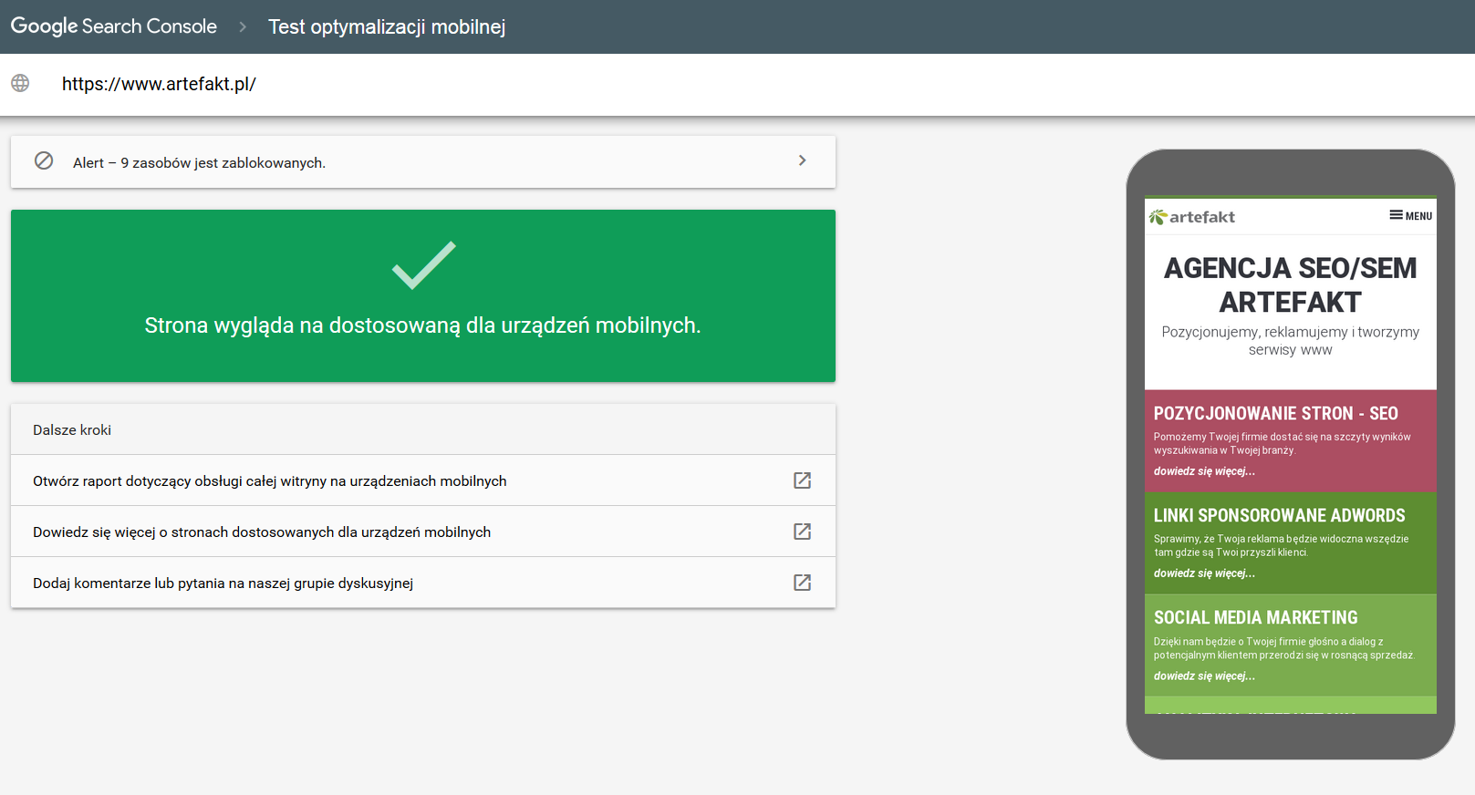Screen dimensions: 1475x795
Task: Click the artefakt logo in phone preview
Action: tap(1192, 217)
